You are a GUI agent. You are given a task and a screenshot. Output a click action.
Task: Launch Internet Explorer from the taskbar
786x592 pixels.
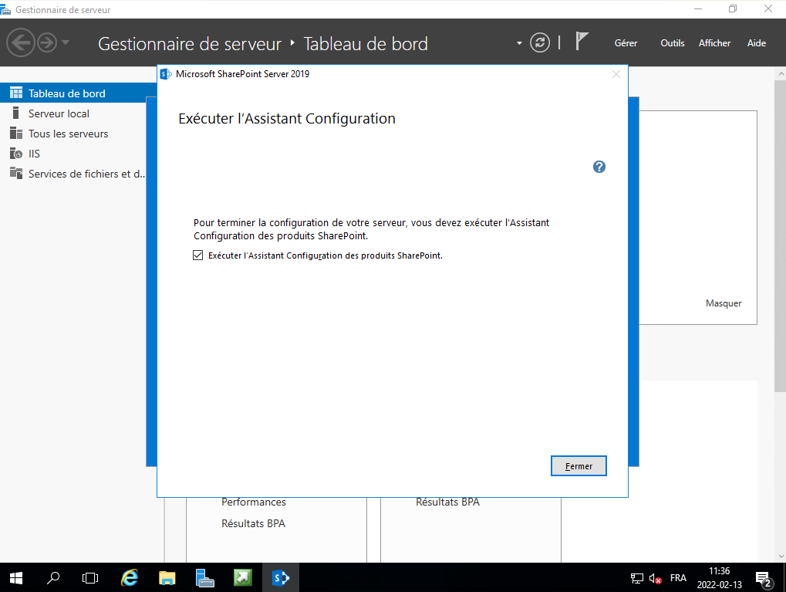point(130,578)
